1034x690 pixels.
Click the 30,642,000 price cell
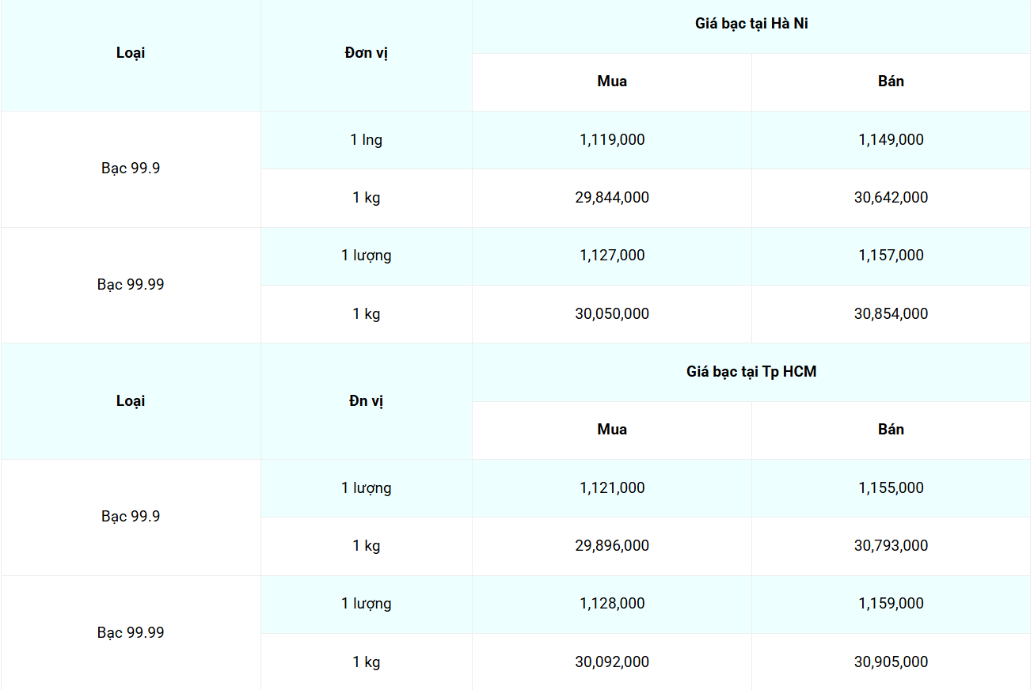[x=891, y=198]
